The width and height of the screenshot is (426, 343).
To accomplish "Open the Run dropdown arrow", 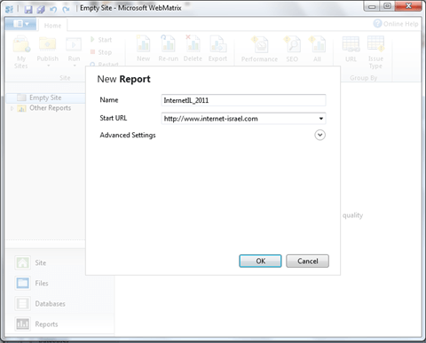I will (x=75, y=66).
